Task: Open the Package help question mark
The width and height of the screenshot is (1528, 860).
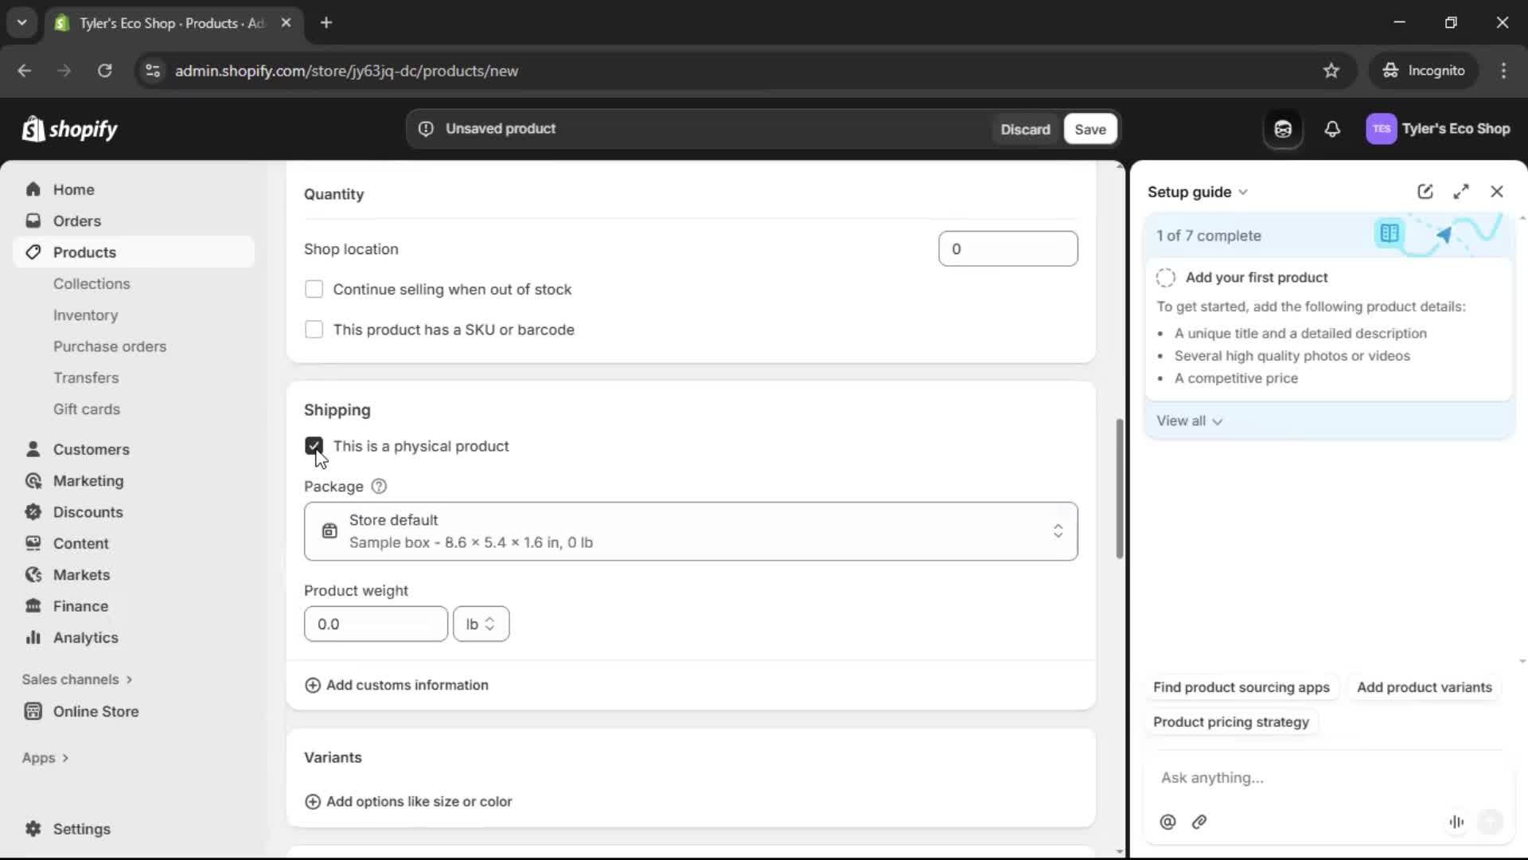Action: pyautogui.click(x=379, y=487)
